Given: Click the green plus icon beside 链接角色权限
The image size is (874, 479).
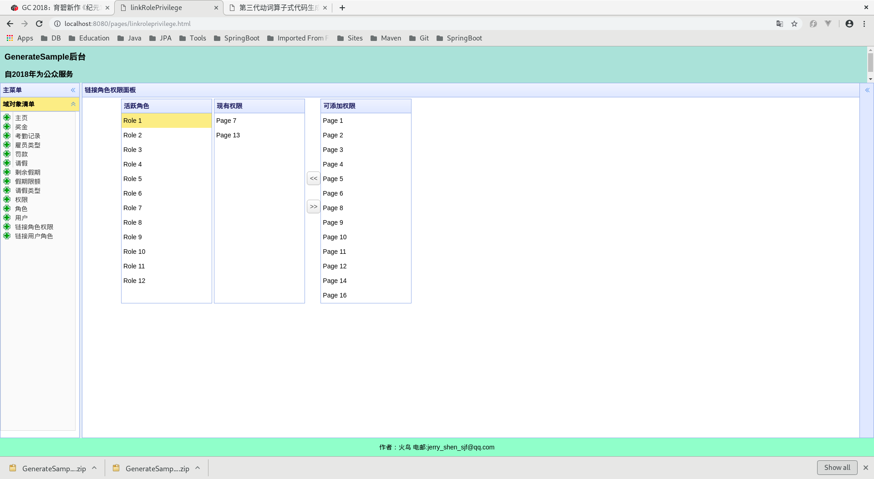Looking at the screenshot, I should [7, 227].
